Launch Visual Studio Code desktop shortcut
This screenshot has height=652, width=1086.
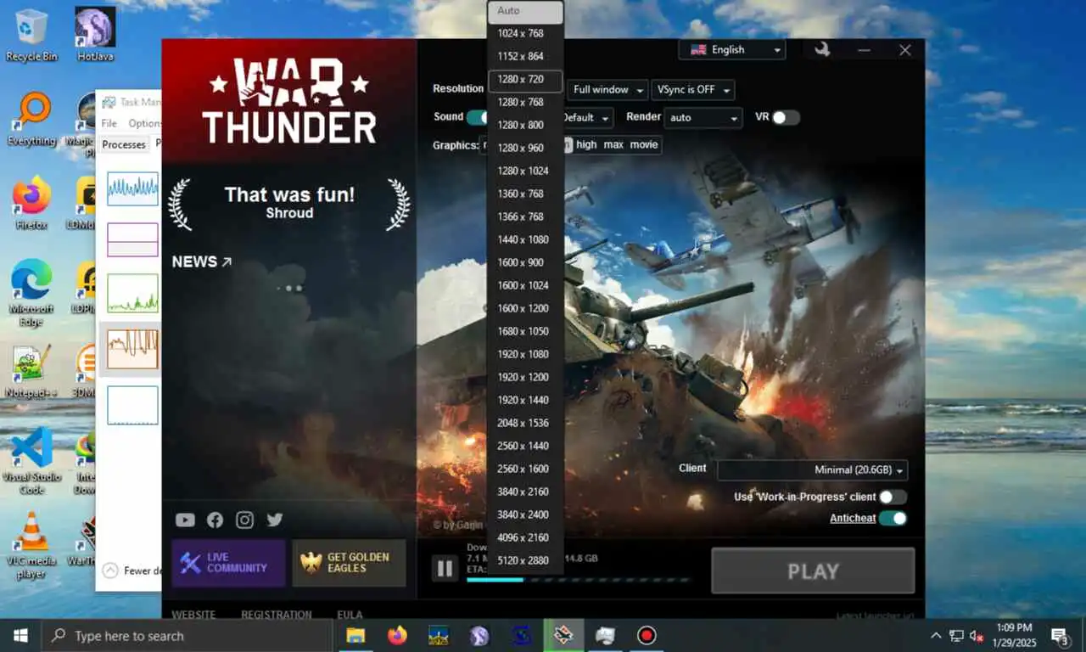coord(31,460)
